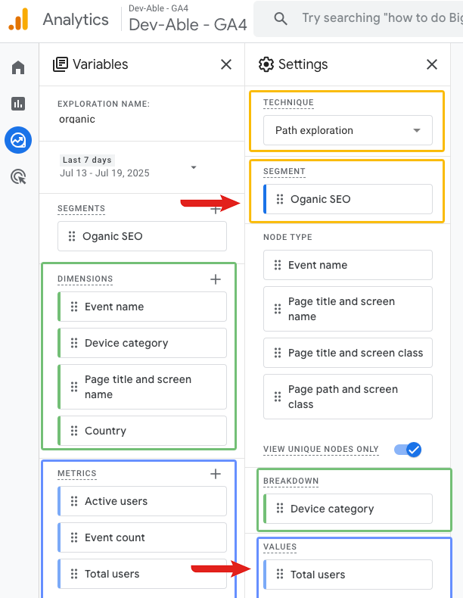
Task: Click the search magnifier icon
Action: click(x=281, y=18)
